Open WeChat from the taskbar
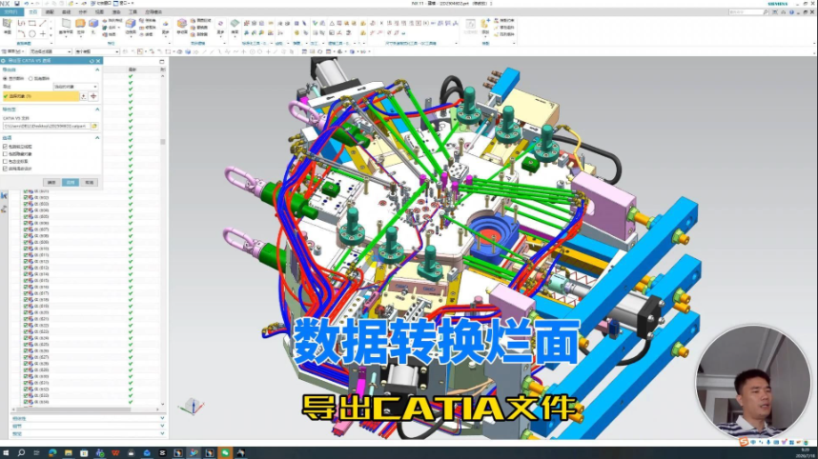Image resolution: width=818 pixels, height=459 pixels. (x=225, y=452)
